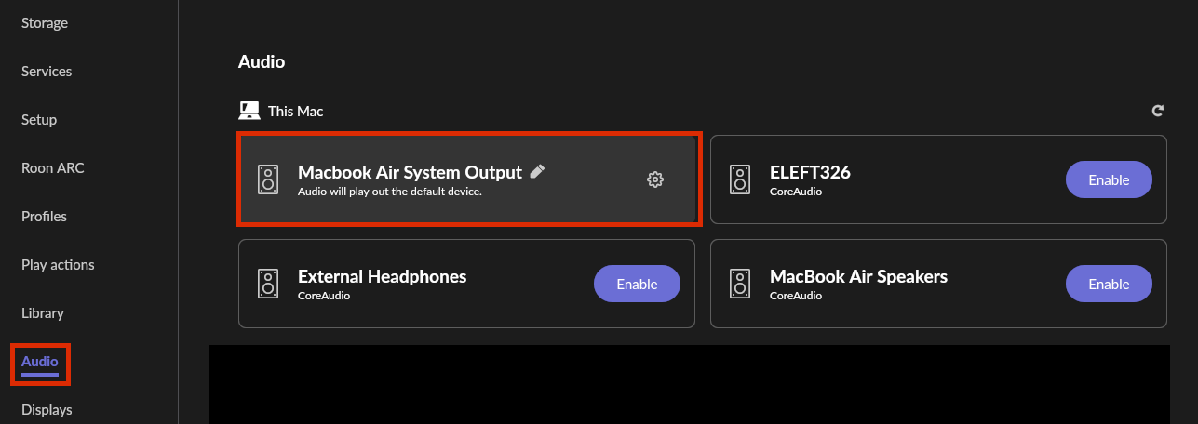The height and width of the screenshot is (424, 1198).
Task: Select the Audio tab in sidebar
Action: click(x=40, y=362)
